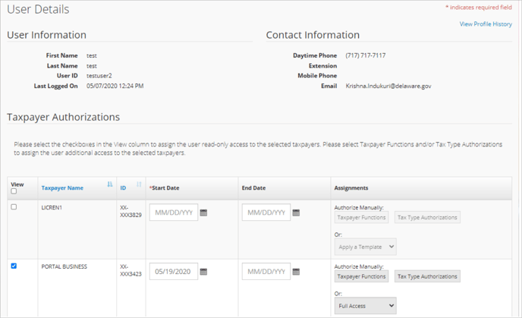Sort table by Taxpayer Name sort icon

point(109,184)
